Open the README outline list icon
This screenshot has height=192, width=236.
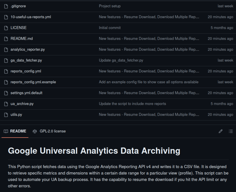click(231, 131)
